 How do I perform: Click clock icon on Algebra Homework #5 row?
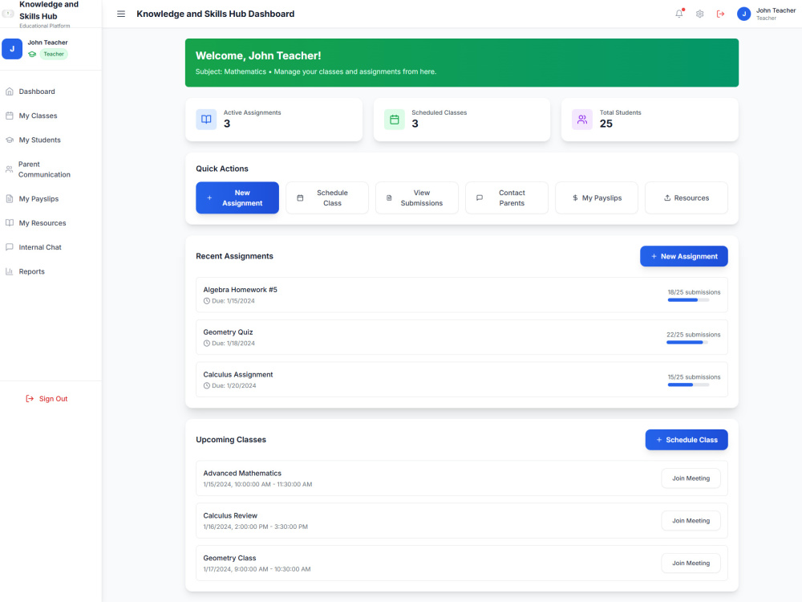point(207,301)
